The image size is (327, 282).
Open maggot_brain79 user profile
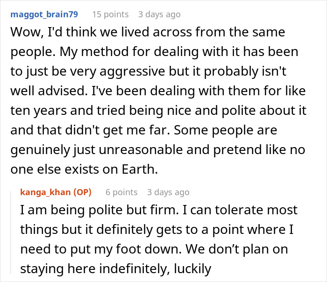click(44, 14)
